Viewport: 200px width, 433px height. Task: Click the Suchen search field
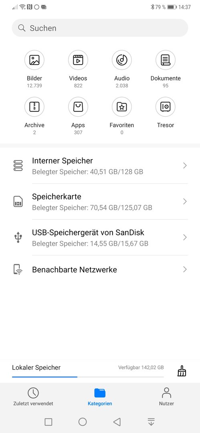pos(100,28)
